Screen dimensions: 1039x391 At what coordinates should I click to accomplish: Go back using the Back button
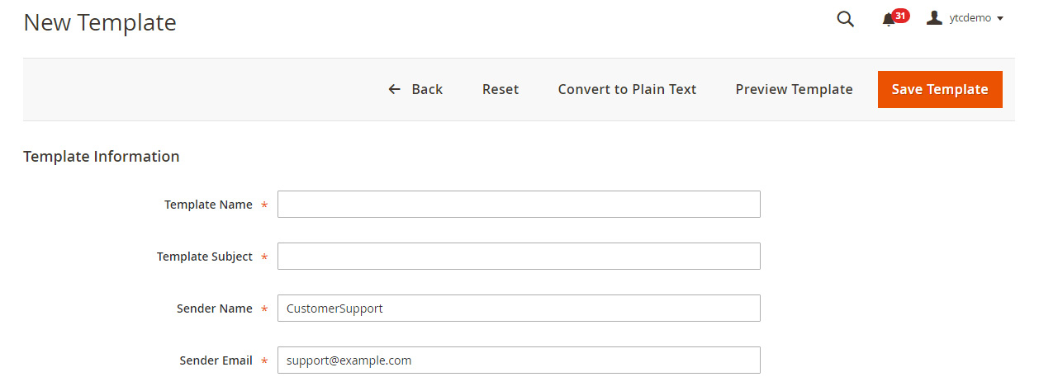point(415,89)
